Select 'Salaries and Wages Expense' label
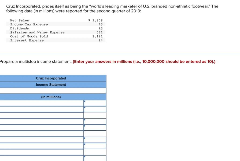The width and height of the screenshot is (240, 161). pos(37,32)
